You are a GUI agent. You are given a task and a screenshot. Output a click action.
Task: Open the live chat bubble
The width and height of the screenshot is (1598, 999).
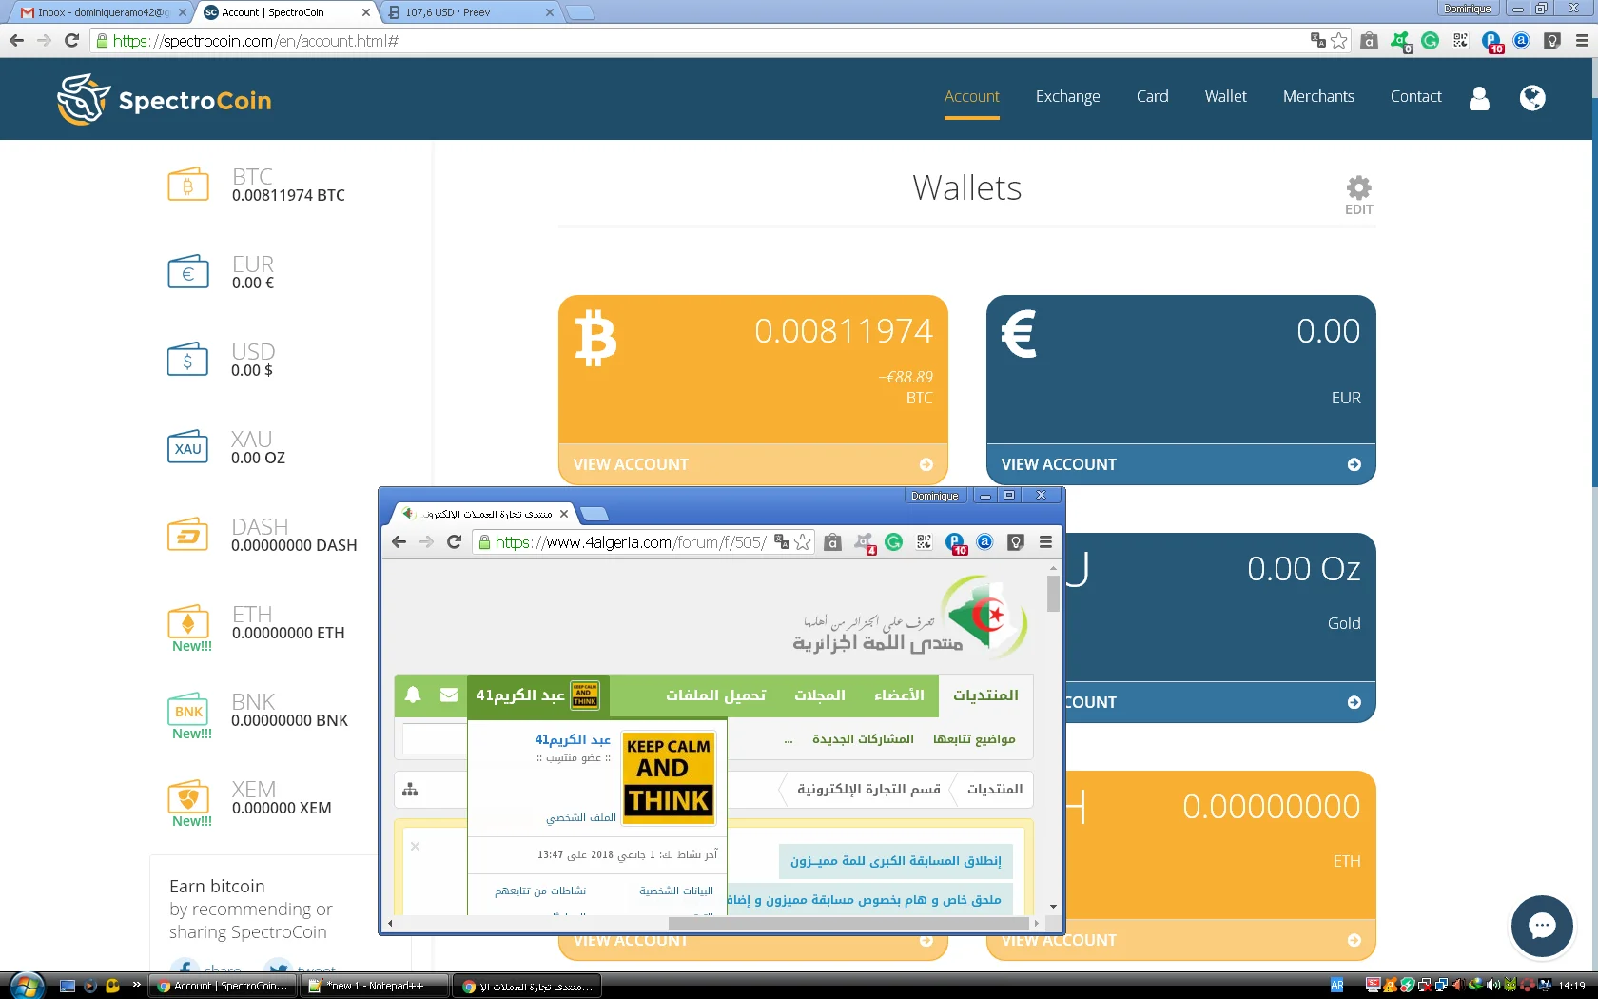1542,926
